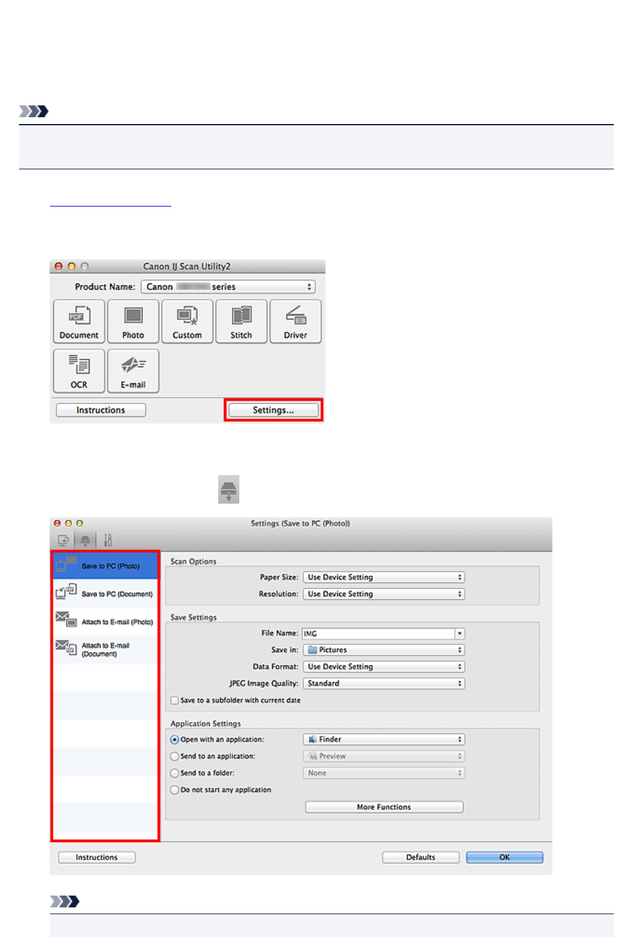
Task: Click the More Functions button
Action: click(384, 807)
